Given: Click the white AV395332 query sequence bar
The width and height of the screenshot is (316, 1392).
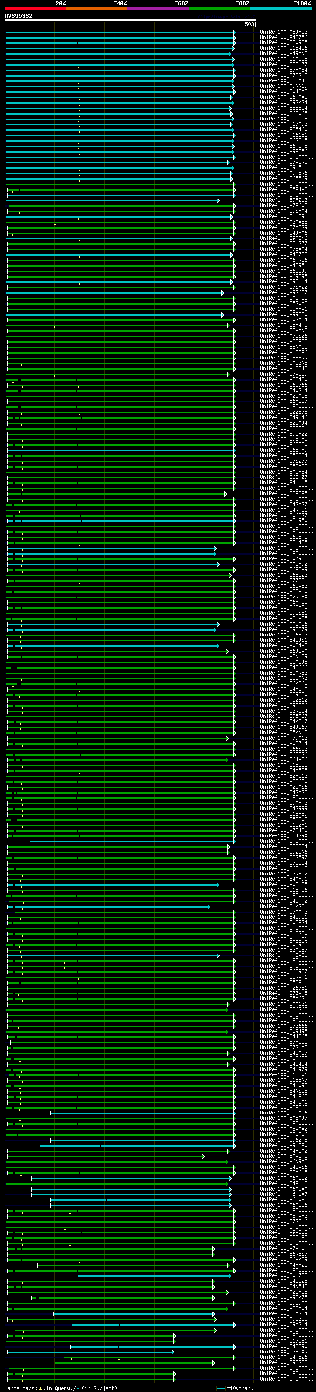Looking at the screenshot, I should pos(130,20).
